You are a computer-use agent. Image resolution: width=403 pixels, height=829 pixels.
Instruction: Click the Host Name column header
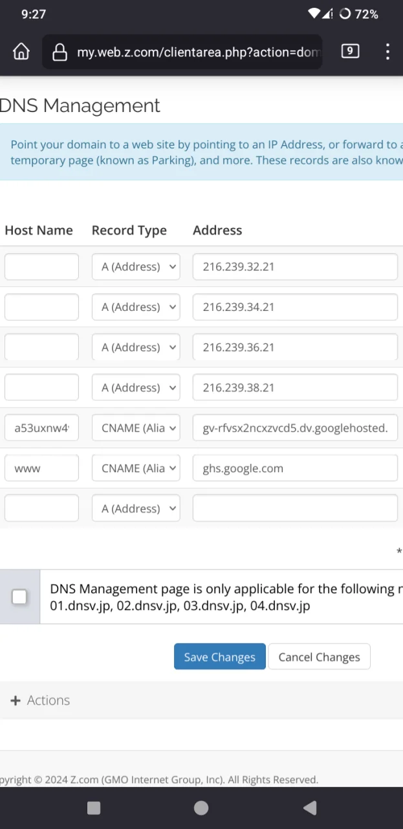click(39, 231)
